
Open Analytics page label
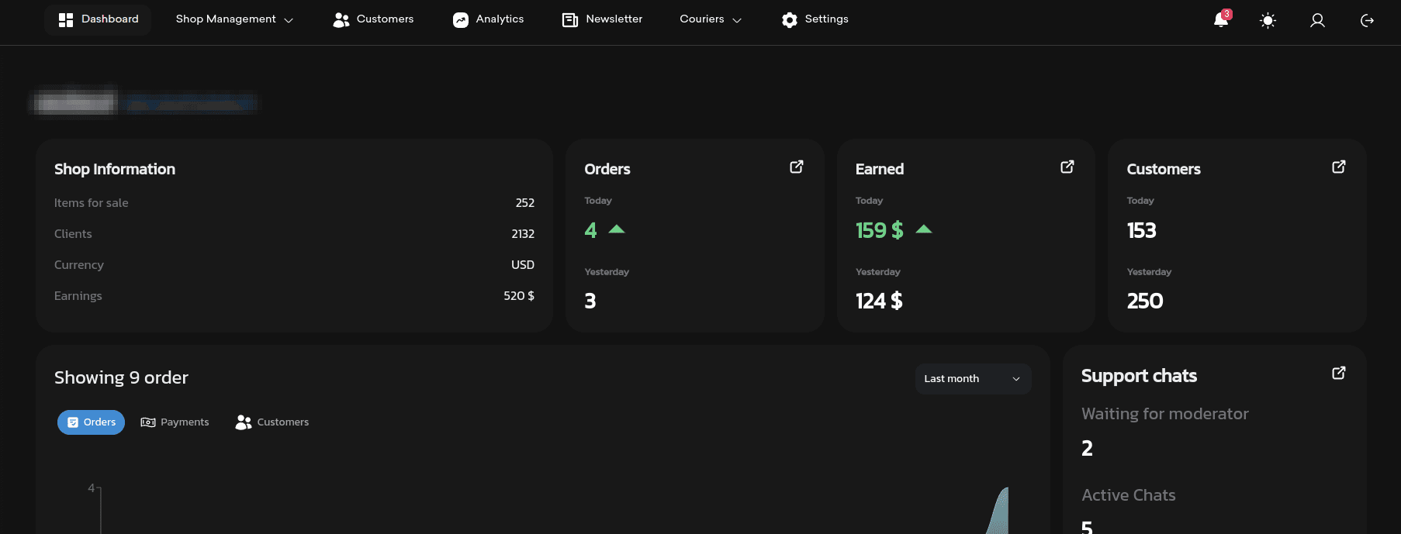[500, 19]
